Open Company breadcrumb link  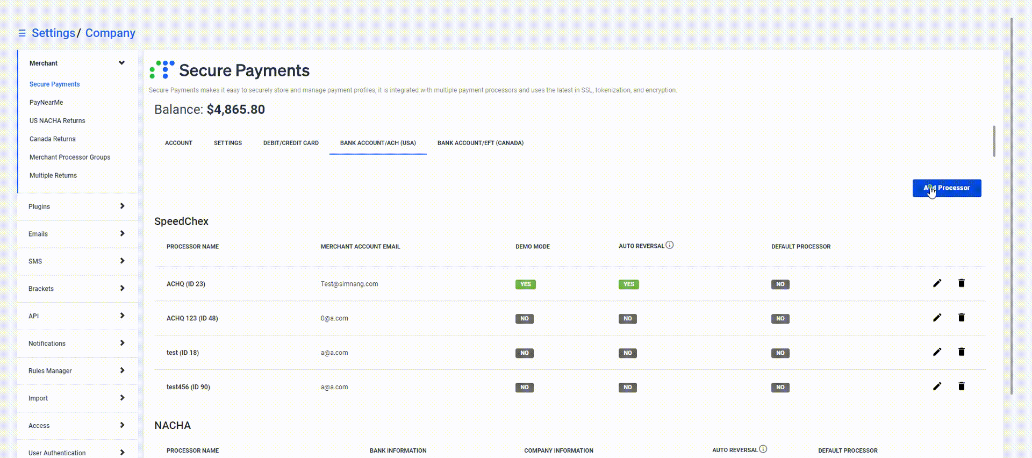tap(110, 33)
